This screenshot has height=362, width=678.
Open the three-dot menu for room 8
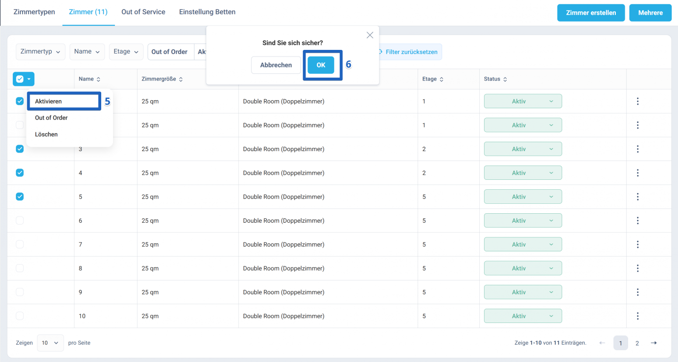[638, 268]
